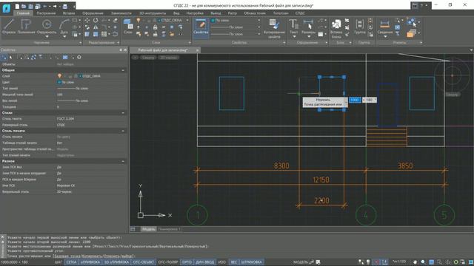Click the ВЕС lineweight status button
Viewport: 474px width, 266px height.
click(234, 262)
